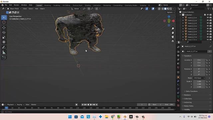Select the Move tool

coord(4,28)
